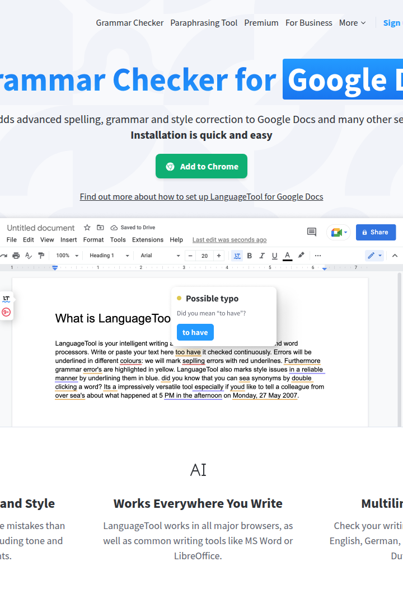Image resolution: width=403 pixels, height=604 pixels.
Task: Open comment history icon
Action: coord(312,232)
